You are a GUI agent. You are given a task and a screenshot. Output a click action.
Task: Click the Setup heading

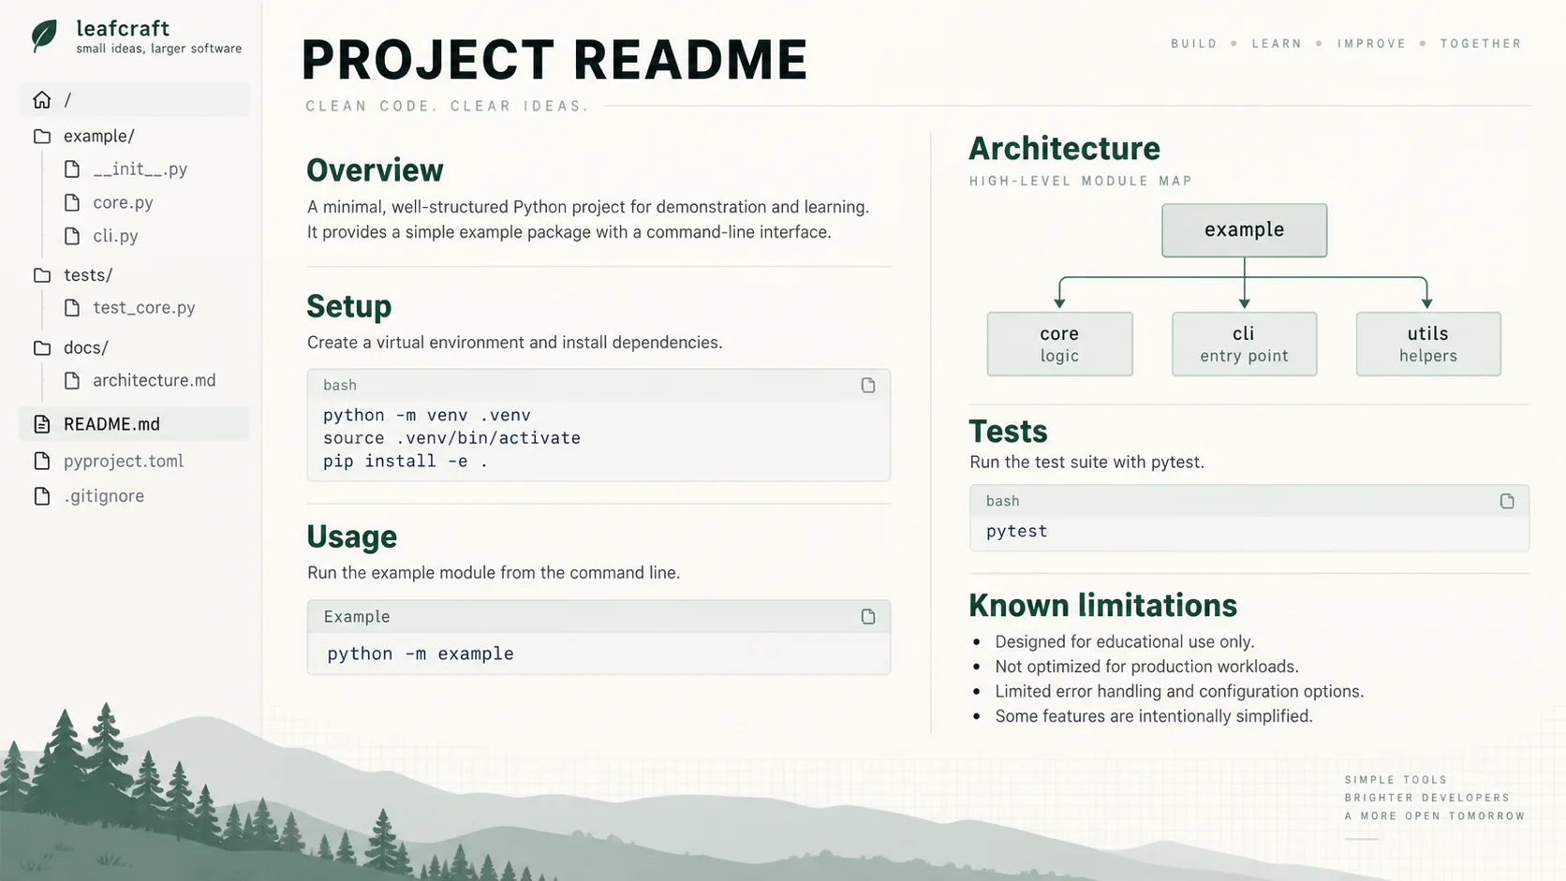[x=349, y=307]
